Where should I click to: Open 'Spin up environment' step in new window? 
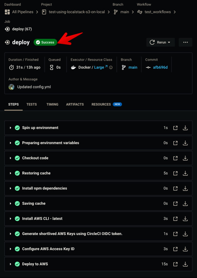[175, 128]
